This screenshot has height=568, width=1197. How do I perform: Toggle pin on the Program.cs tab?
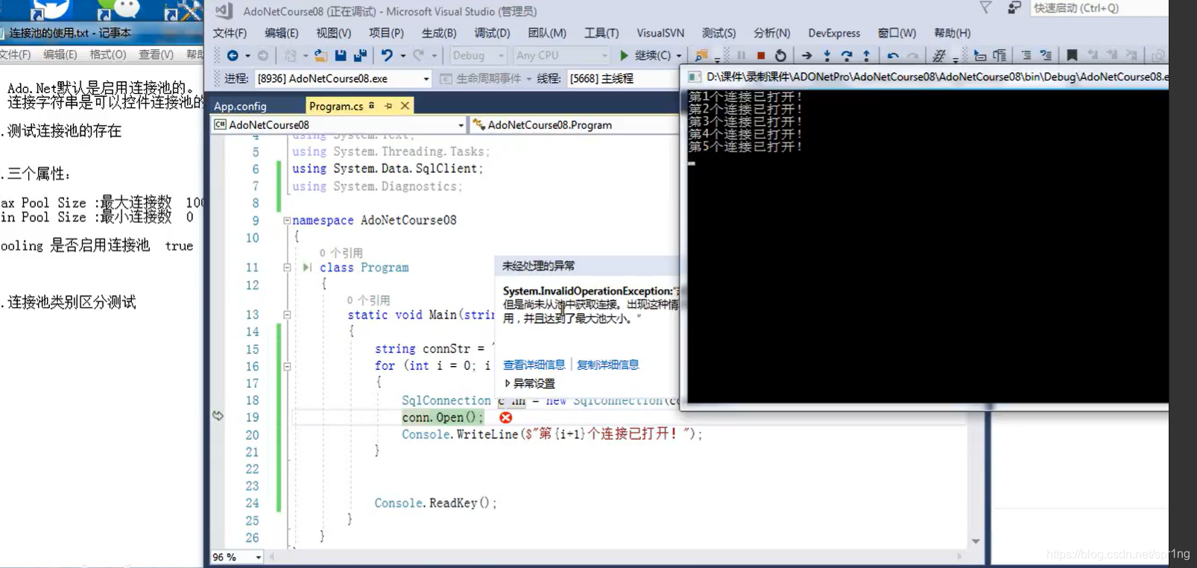(x=388, y=106)
